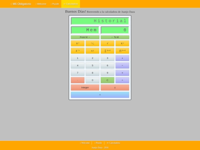The width and height of the screenshot is (200, 150).
Task: Click the Historial display field
Action: pyautogui.click(x=100, y=21)
